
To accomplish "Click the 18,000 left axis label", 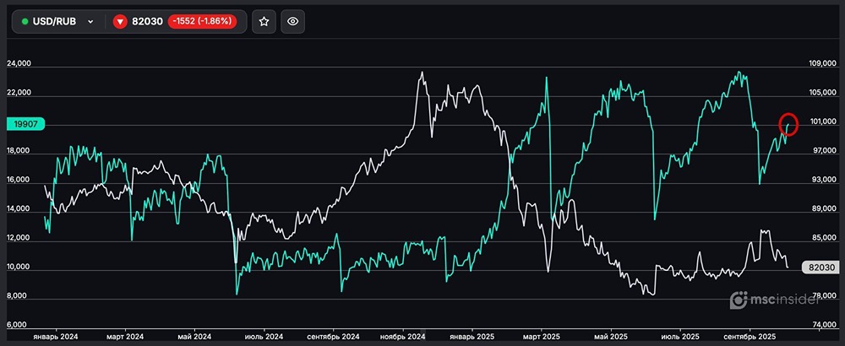I will pyautogui.click(x=19, y=151).
